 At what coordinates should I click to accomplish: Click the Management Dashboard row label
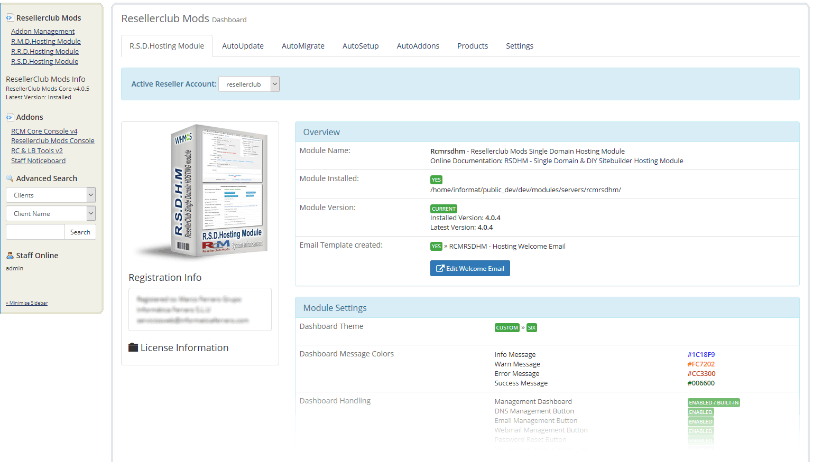[533, 402]
